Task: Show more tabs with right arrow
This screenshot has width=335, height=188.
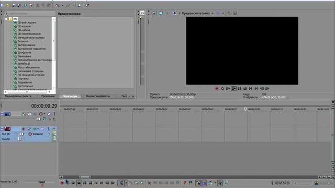Action: point(133,96)
